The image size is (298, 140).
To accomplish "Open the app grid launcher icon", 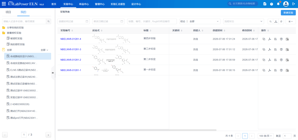I will (x=4, y=4).
